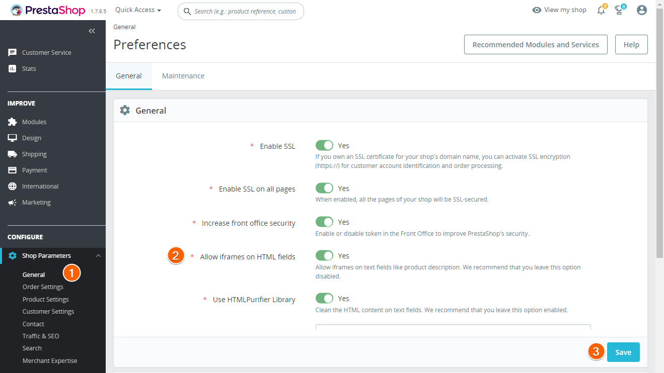Open the Quick Access dropdown
This screenshot has width=664, height=373.
click(x=138, y=10)
